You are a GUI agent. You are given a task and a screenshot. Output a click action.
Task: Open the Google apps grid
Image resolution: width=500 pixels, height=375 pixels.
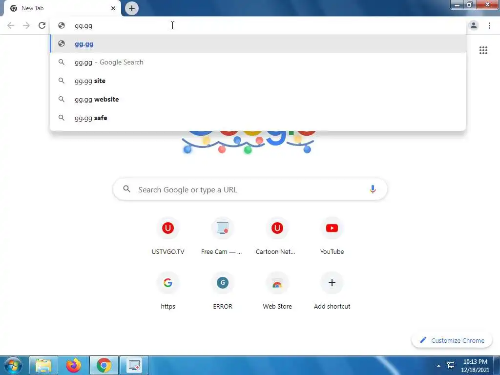coord(483,50)
